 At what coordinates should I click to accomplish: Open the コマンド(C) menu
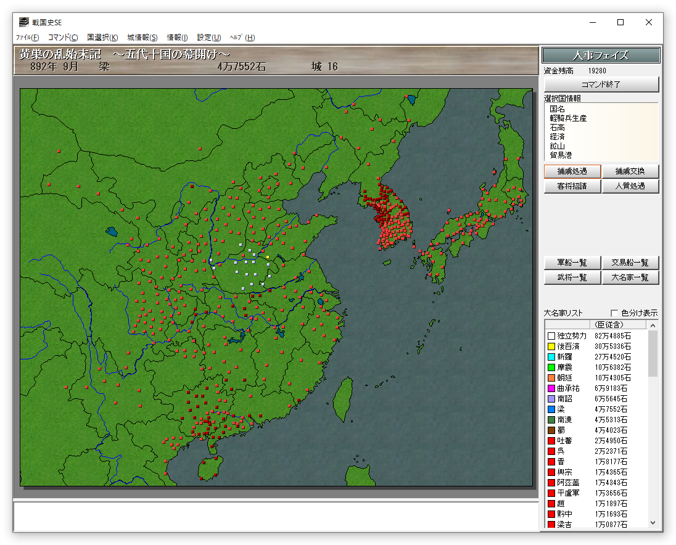click(63, 38)
